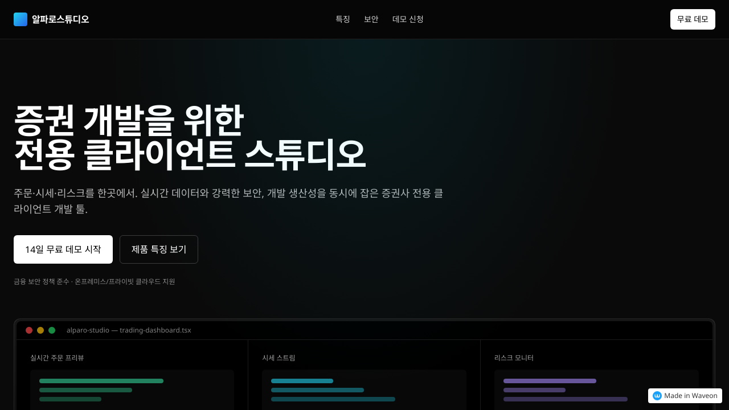Image resolution: width=729 pixels, height=410 pixels.
Task: Click the trading-dashboard.tsx file title
Action: tap(129, 330)
